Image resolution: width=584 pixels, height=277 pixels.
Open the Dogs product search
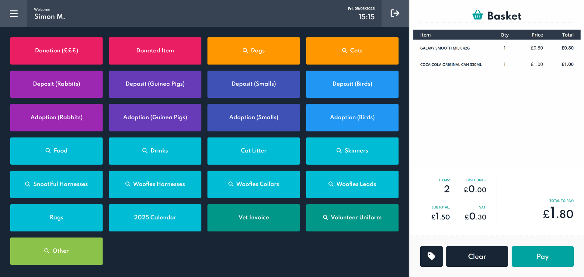pyautogui.click(x=253, y=51)
